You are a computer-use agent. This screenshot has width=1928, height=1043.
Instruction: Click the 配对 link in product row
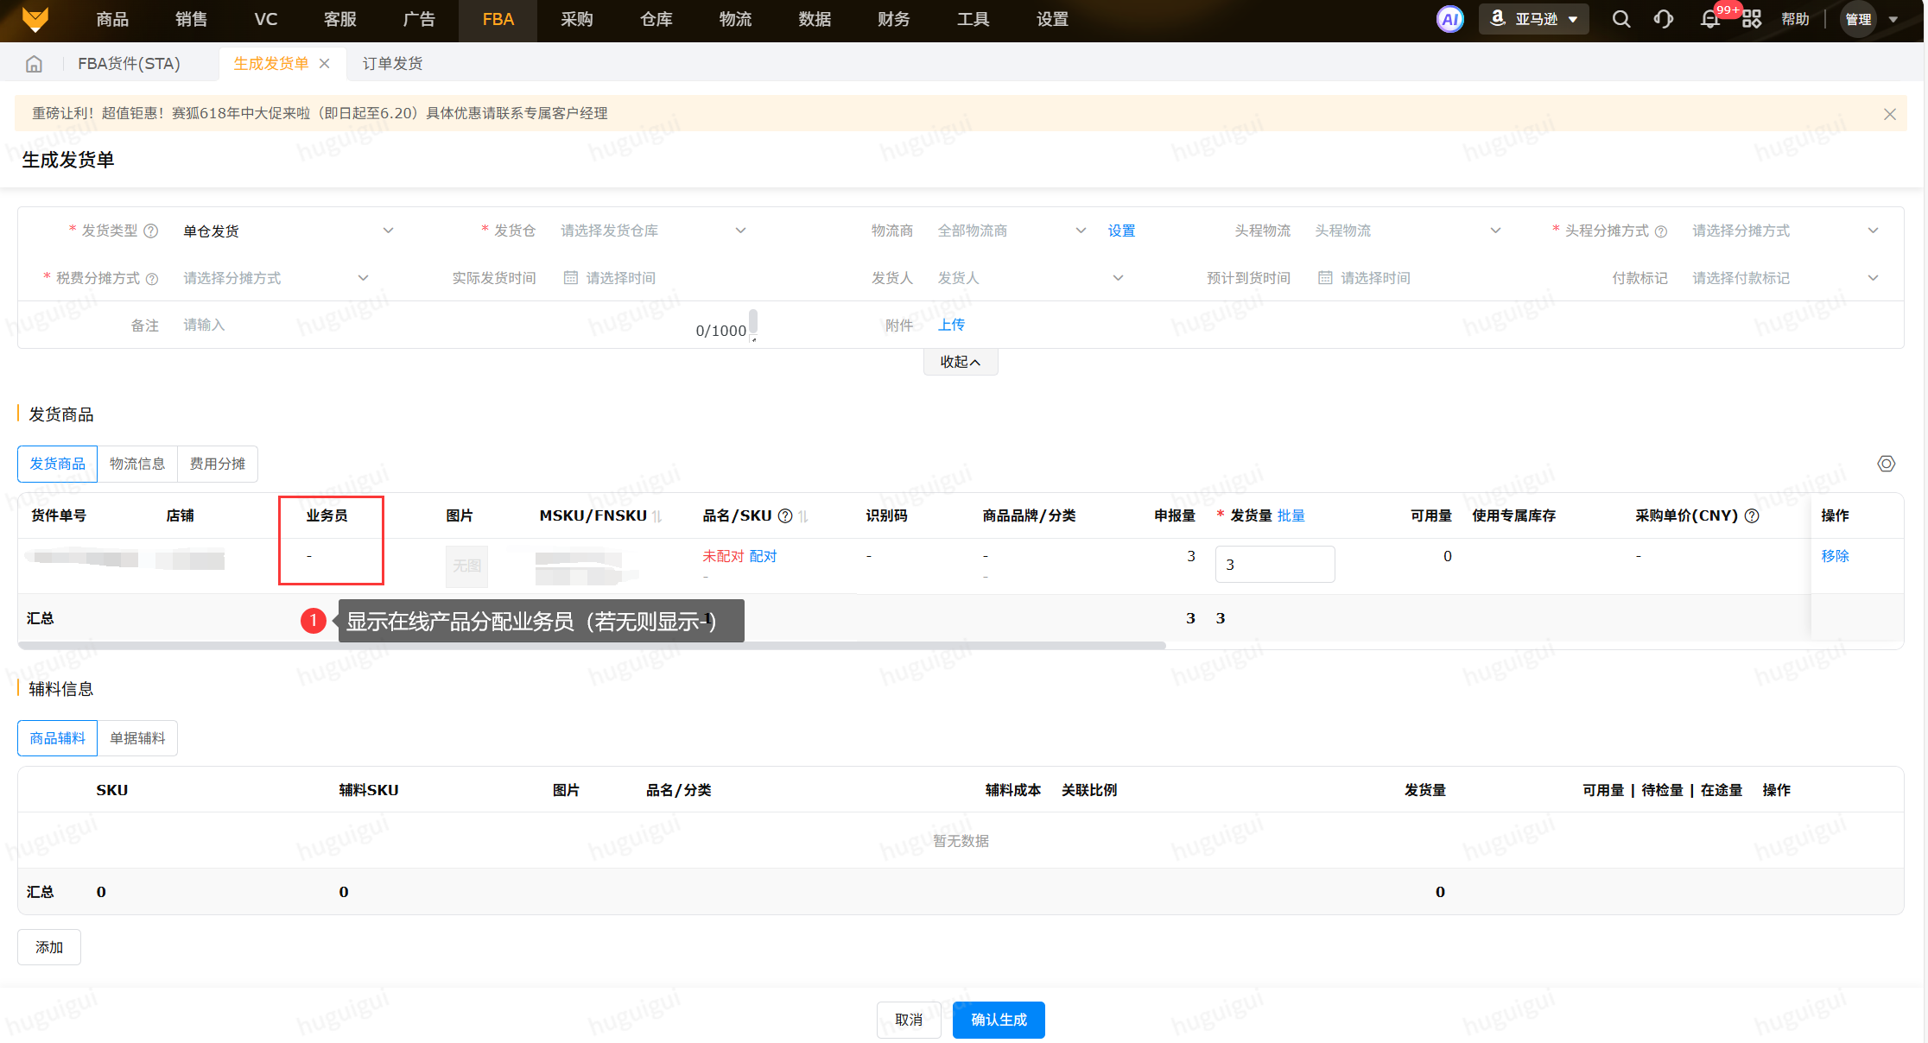[763, 556]
